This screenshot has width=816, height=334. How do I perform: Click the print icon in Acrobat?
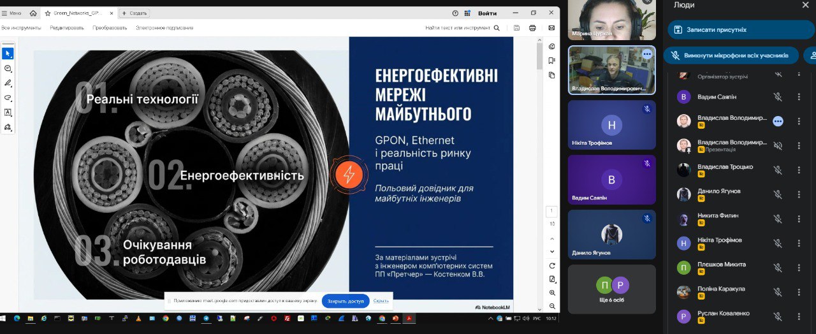(x=532, y=28)
